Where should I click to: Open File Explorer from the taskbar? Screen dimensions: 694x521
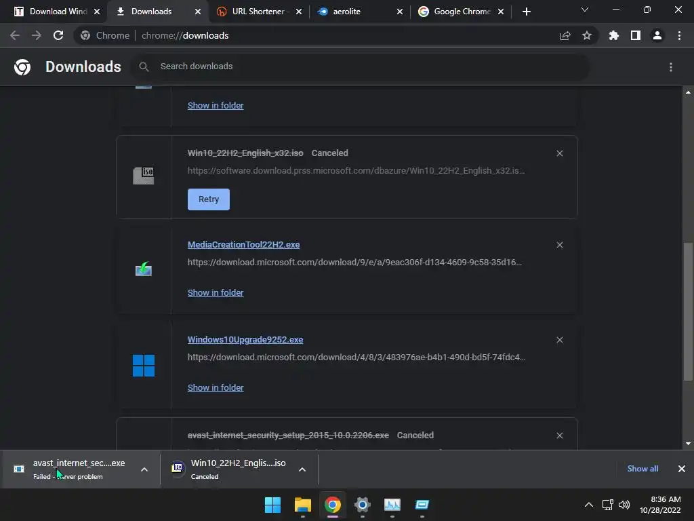pos(303,505)
